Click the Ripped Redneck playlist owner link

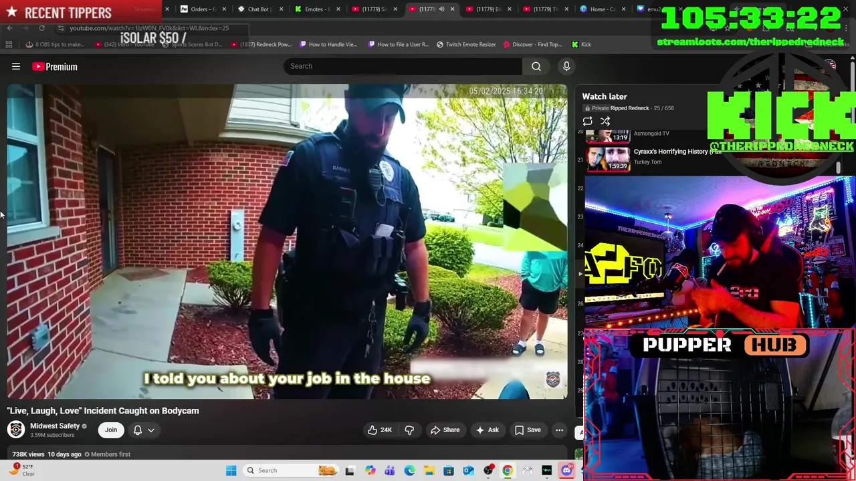point(629,108)
